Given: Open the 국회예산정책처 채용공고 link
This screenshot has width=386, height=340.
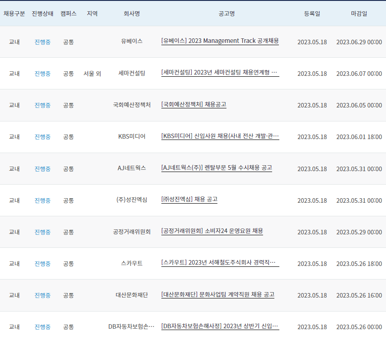Looking at the screenshot, I should pyautogui.click(x=194, y=104).
